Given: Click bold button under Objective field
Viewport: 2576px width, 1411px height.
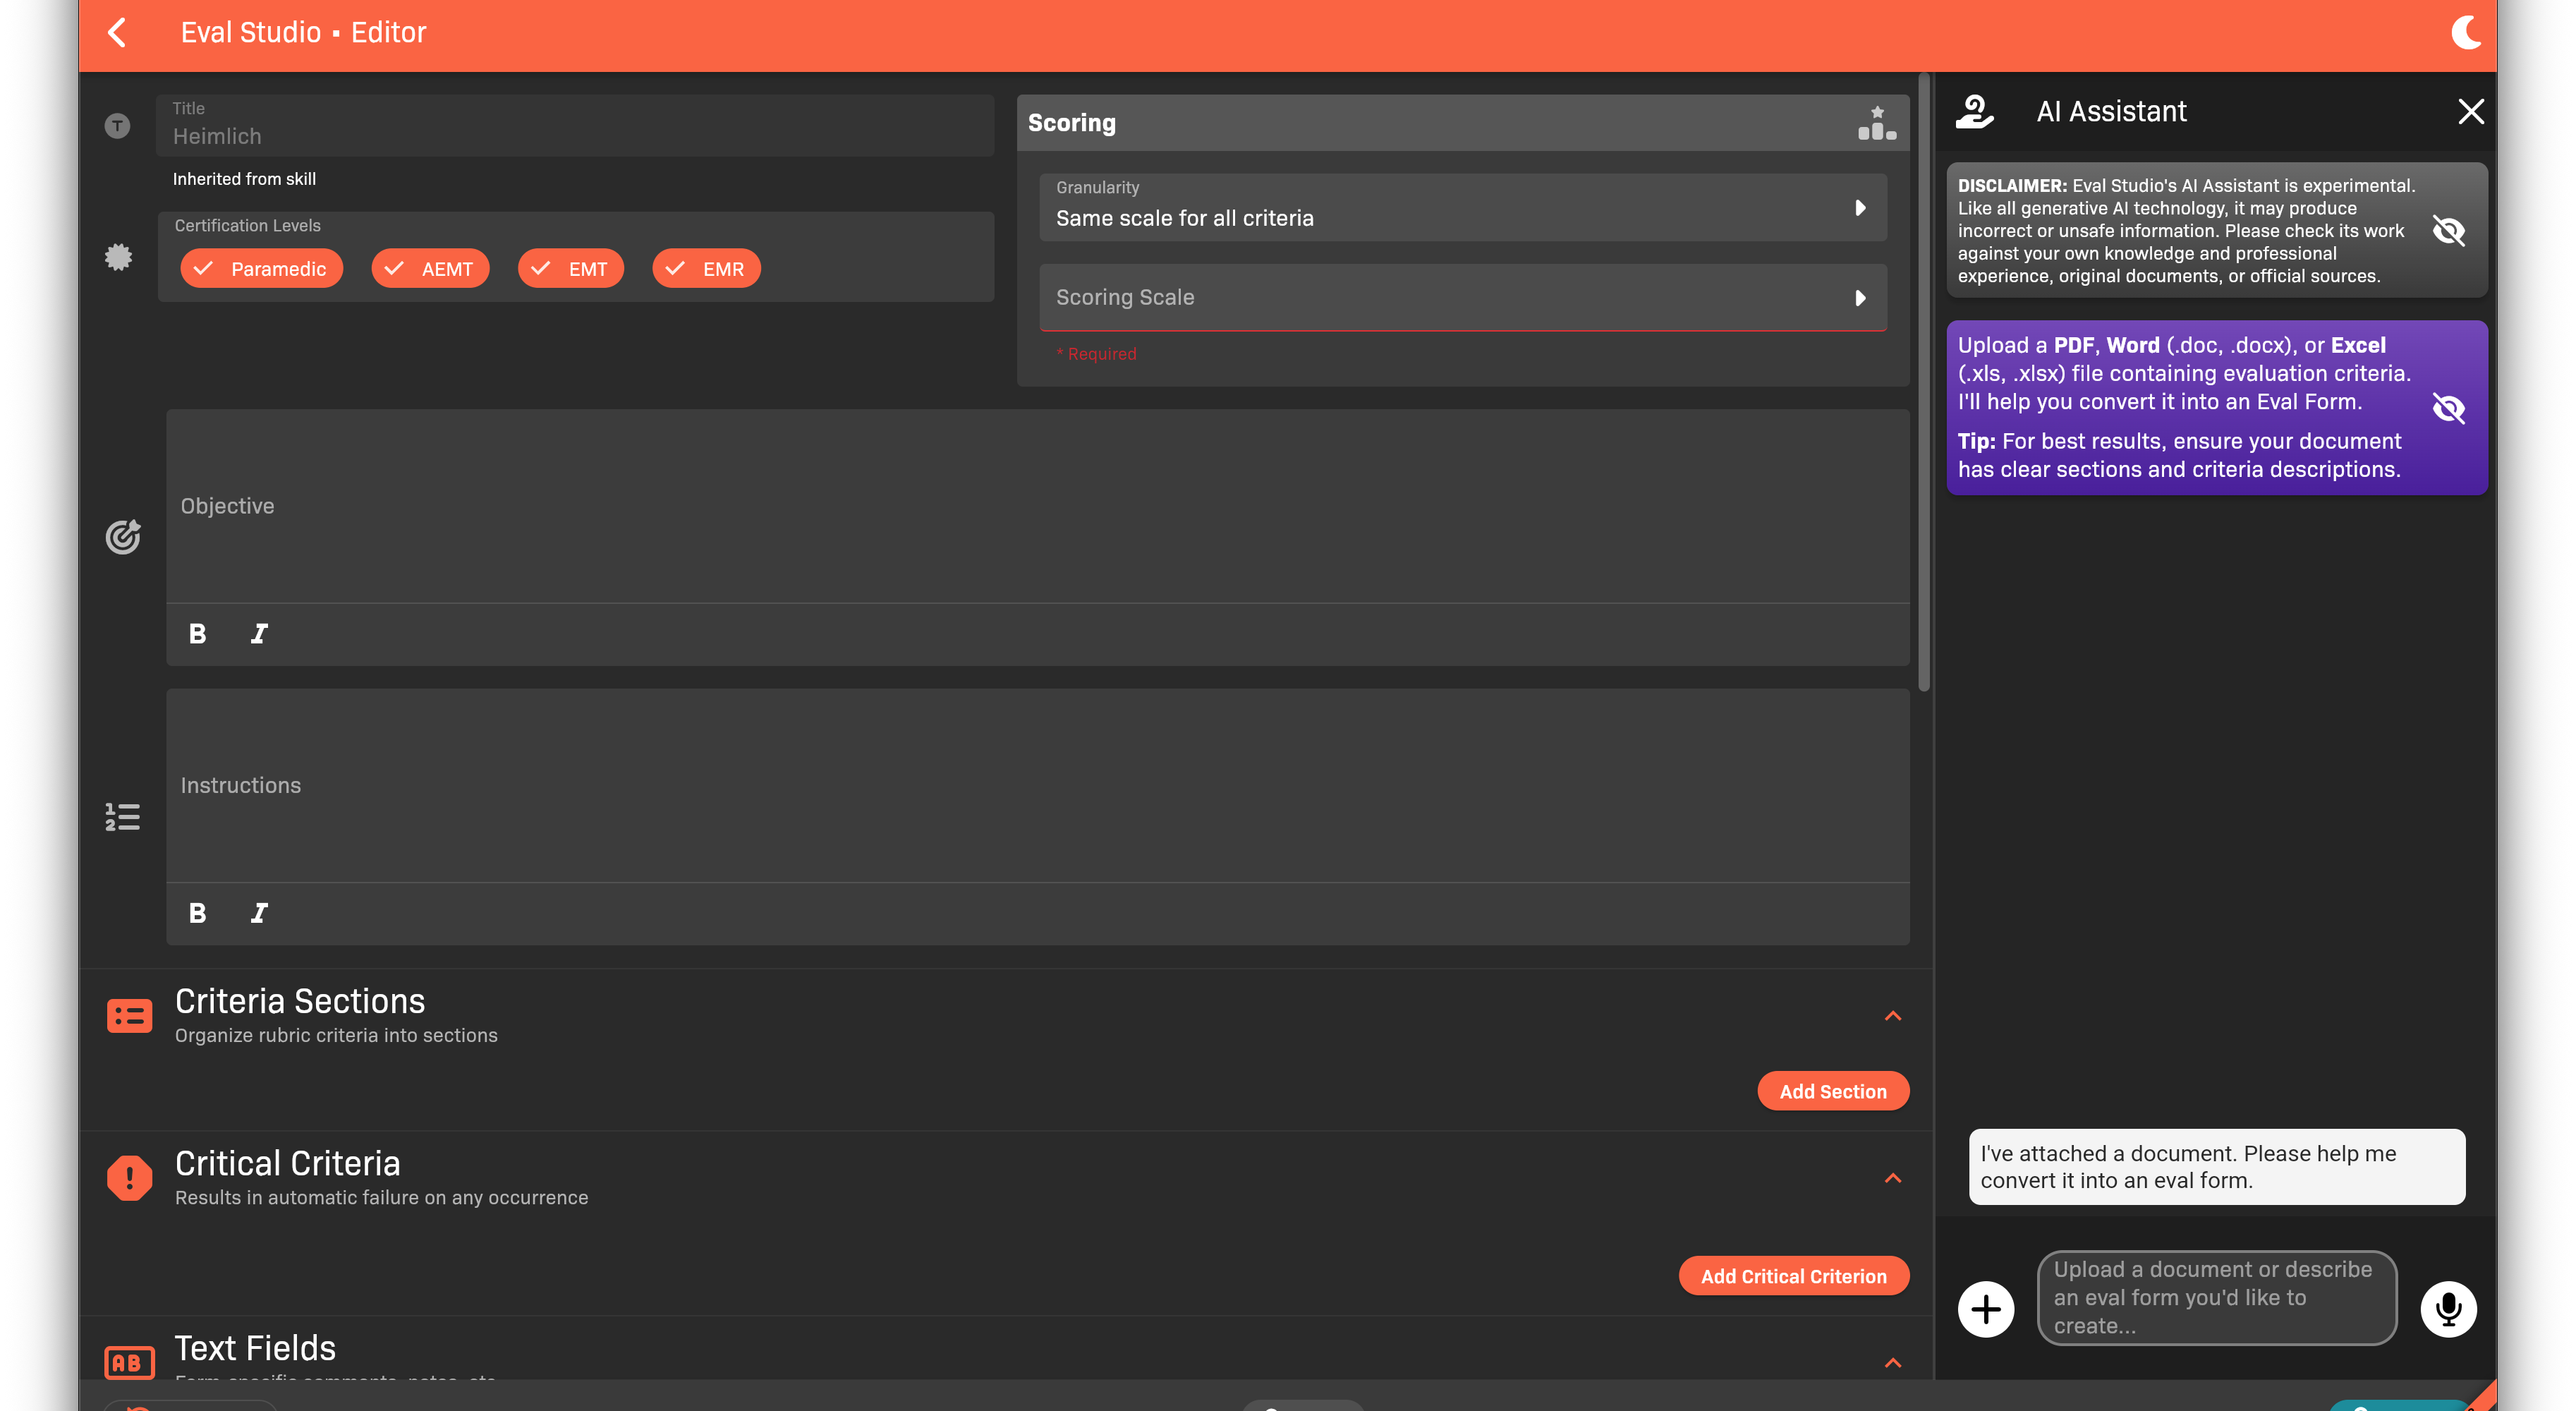Looking at the screenshot, I should pos(198,633).
